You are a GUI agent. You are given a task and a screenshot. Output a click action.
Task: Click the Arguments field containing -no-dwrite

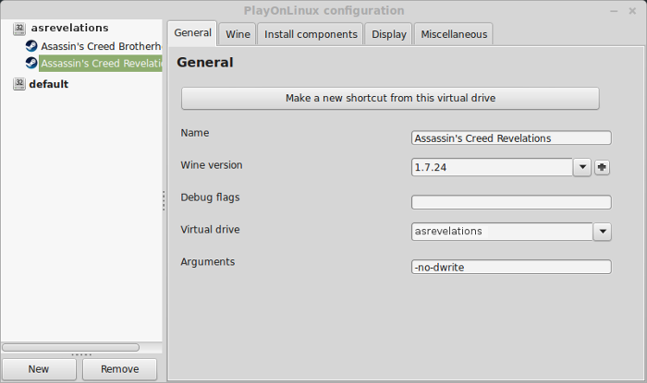(x=511, y=267)
